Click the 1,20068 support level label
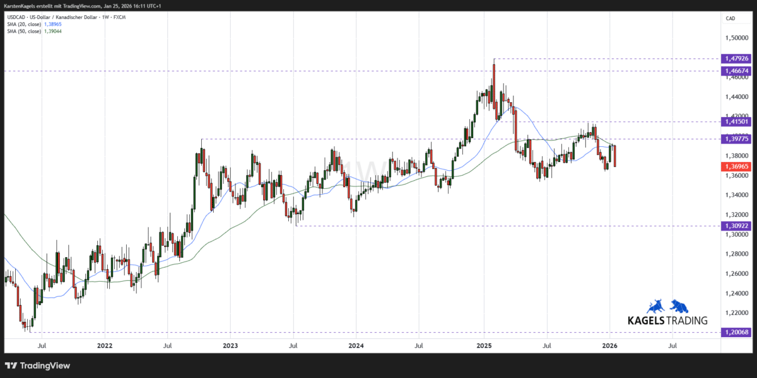757x378 pixels. point(736,331)
